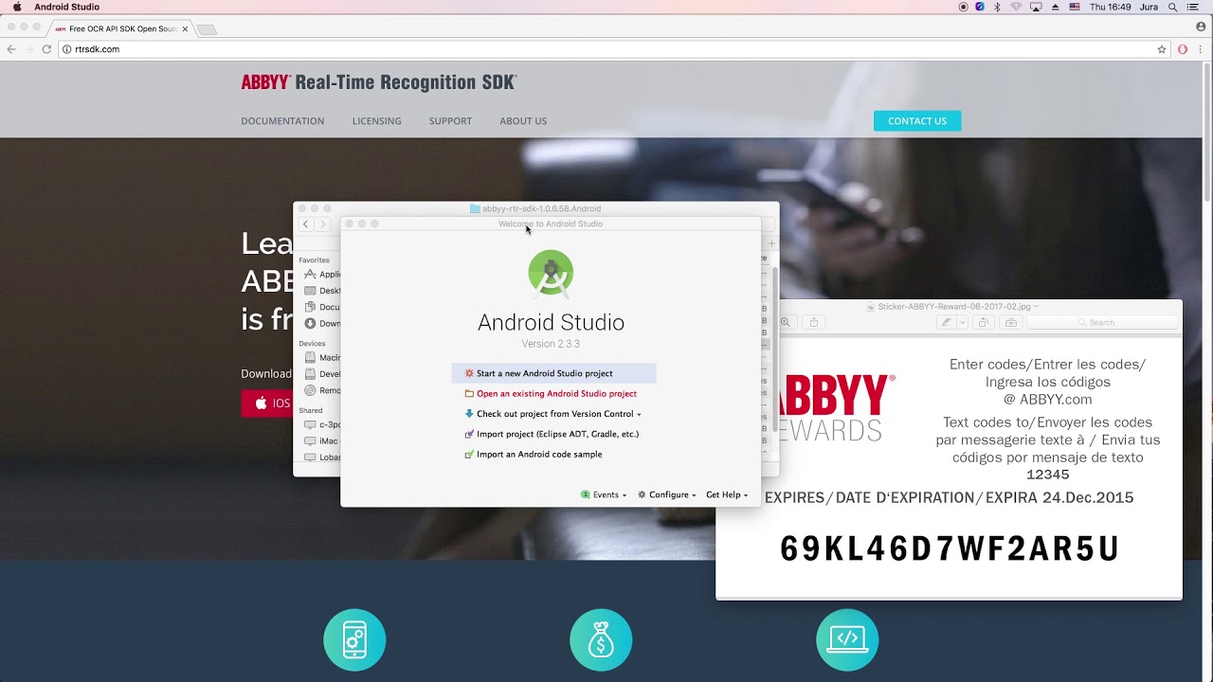This screenshot has height=682, width=1213.
Task: Open Applications in Finder sidebar
Action: pyautogui.click(x=321, y=275)
